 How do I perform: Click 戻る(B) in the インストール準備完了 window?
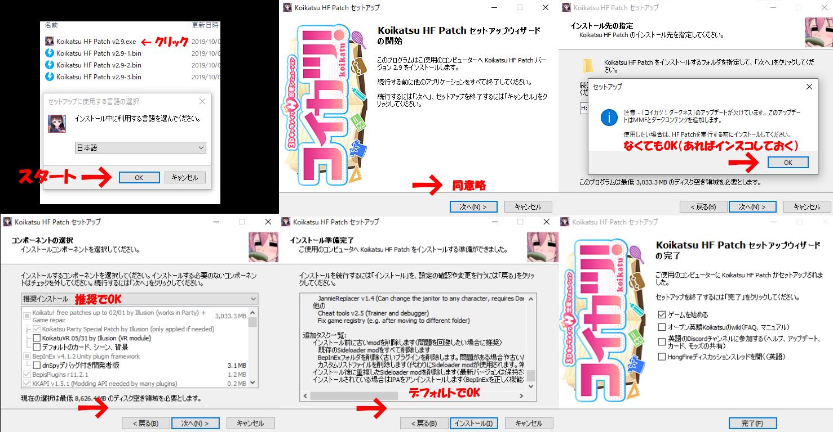pos(423,423)
